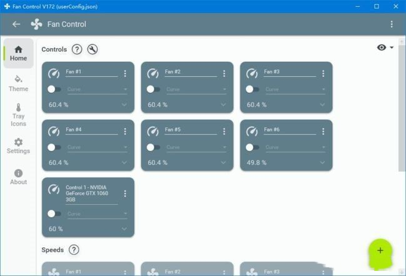Enable the Fan #1 control toggle

coord(54,89)
